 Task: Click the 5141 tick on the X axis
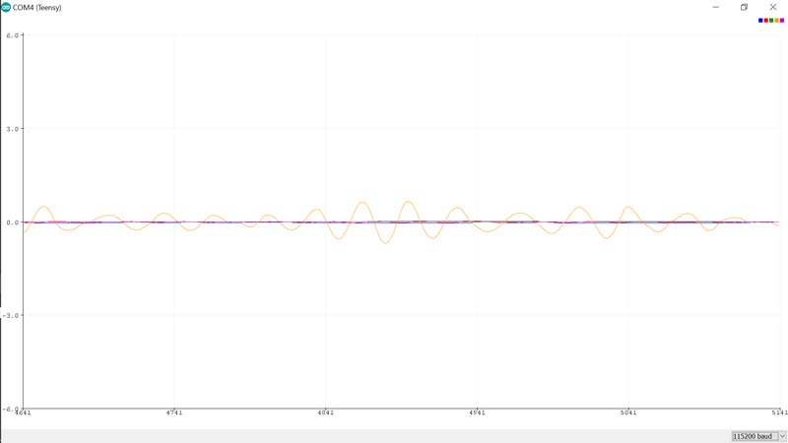tap(777, 413)
